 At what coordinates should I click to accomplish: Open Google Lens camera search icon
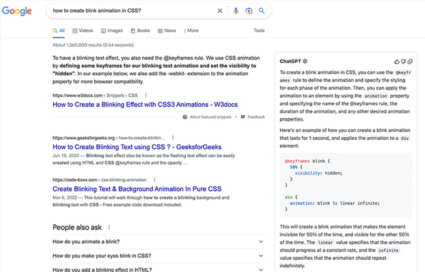coord(248,11)
